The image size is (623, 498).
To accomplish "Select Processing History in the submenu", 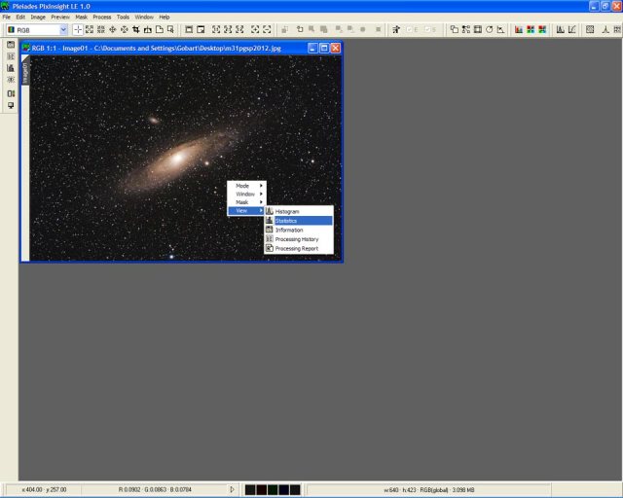I will (x=298, y=239).
